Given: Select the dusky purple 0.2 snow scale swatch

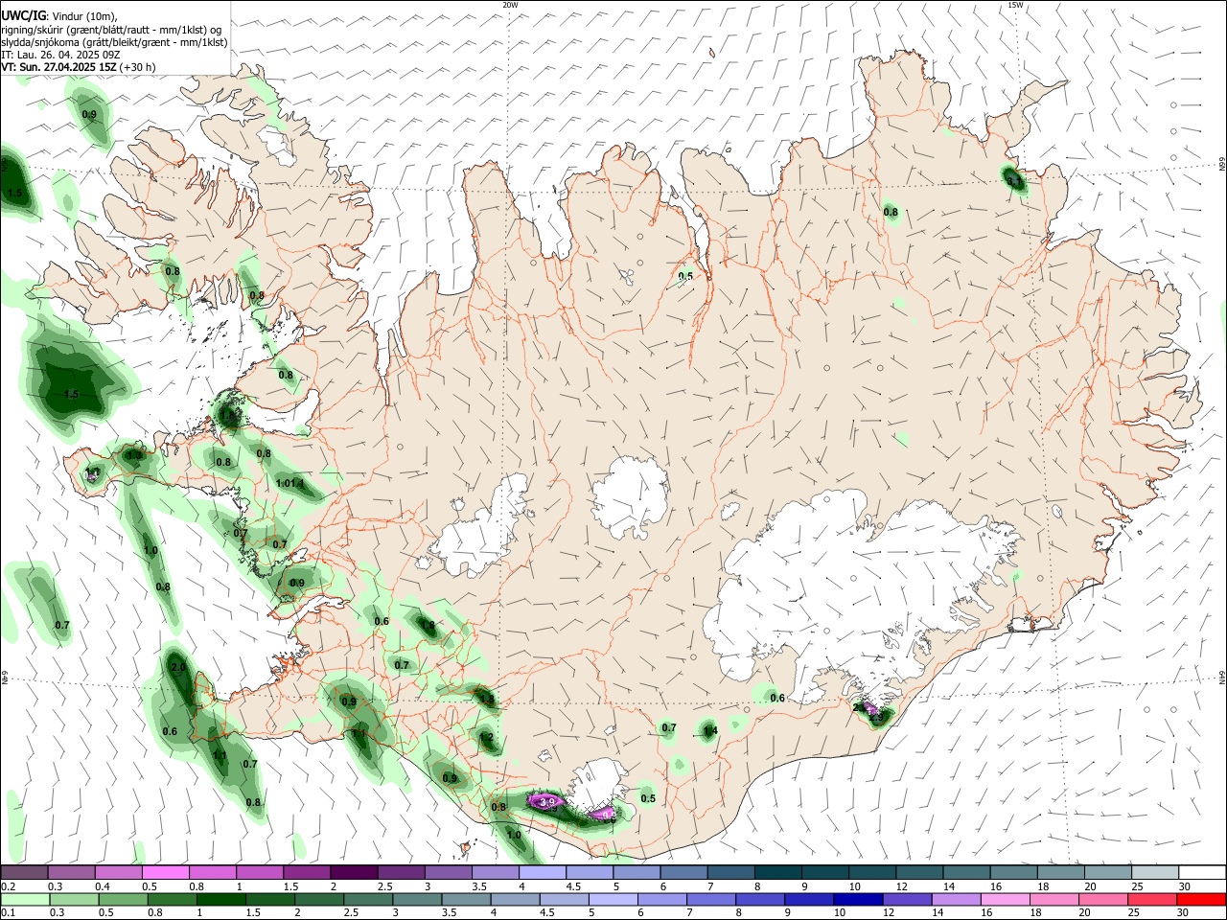Looking at the screenshot, I should pos(24,872).
